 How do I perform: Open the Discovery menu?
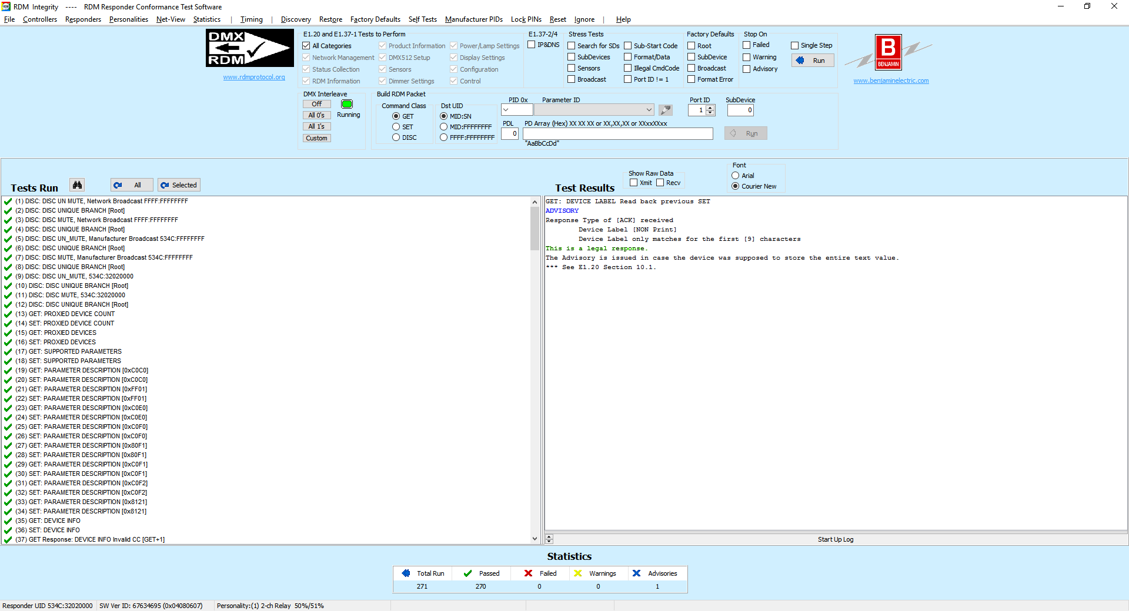click(x=295, y=19)
